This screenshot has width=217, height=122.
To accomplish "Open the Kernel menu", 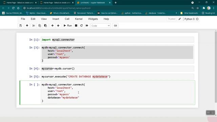I will (79, 19).
